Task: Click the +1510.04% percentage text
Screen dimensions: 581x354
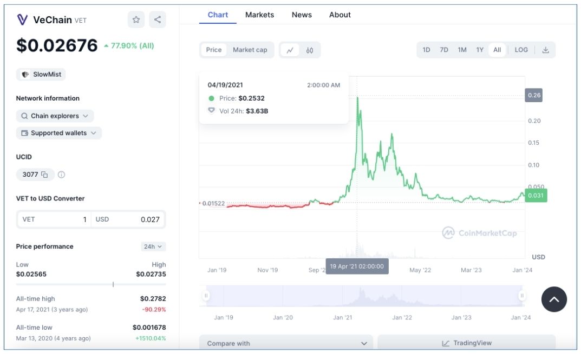Action: click(x=151, y=338)
